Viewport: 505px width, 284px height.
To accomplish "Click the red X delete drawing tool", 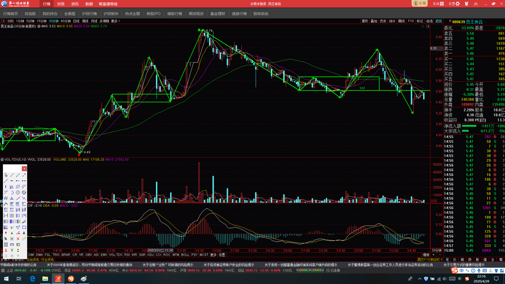I will (x=18, y=239).
